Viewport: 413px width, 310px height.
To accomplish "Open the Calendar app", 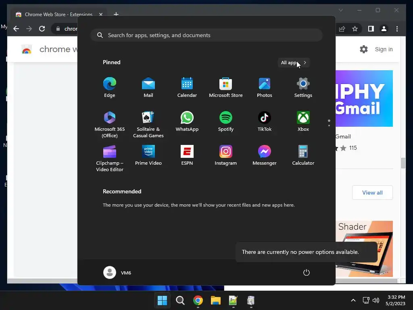I will click(x=187, y=87).
